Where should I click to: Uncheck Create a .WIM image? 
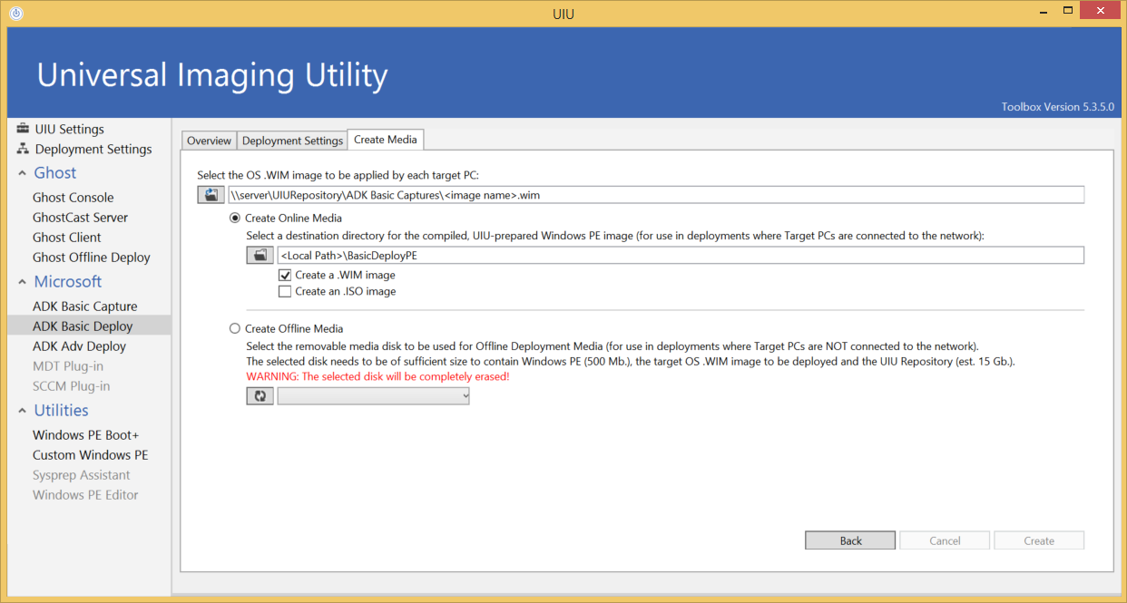click(285, 275)
